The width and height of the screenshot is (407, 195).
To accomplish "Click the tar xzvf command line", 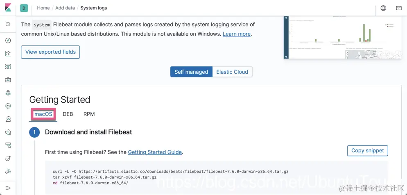I will (104, 177).
